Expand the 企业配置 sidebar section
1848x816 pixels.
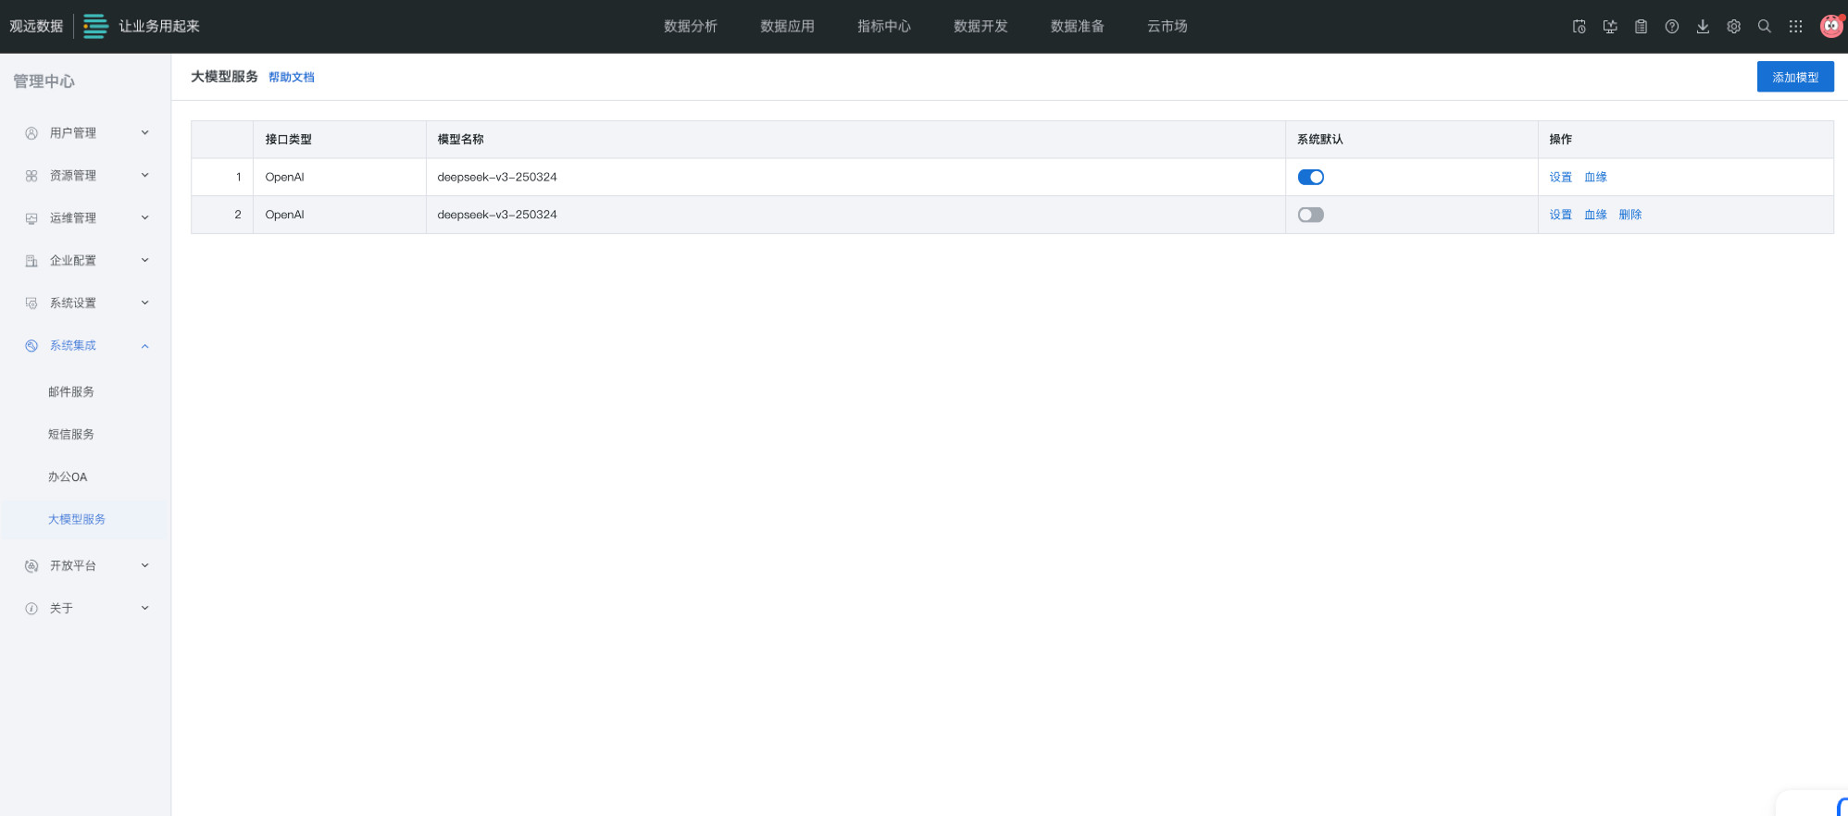point(85,261)
